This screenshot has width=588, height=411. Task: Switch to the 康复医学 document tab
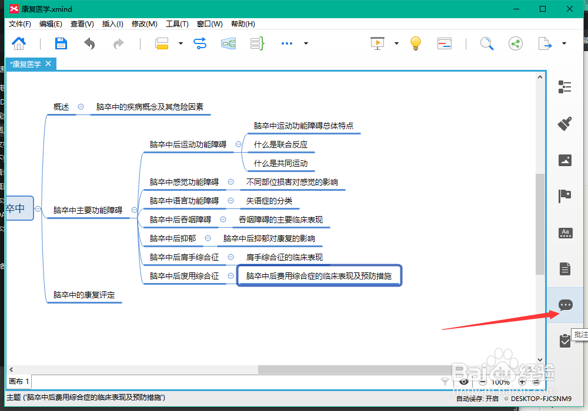pyautogui.click(x=25, y=64)
